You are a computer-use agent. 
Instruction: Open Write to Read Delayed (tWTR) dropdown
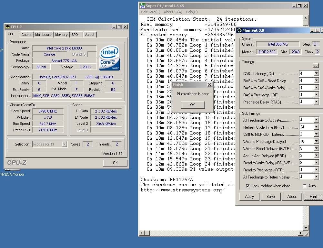click(x=317, y=148)
